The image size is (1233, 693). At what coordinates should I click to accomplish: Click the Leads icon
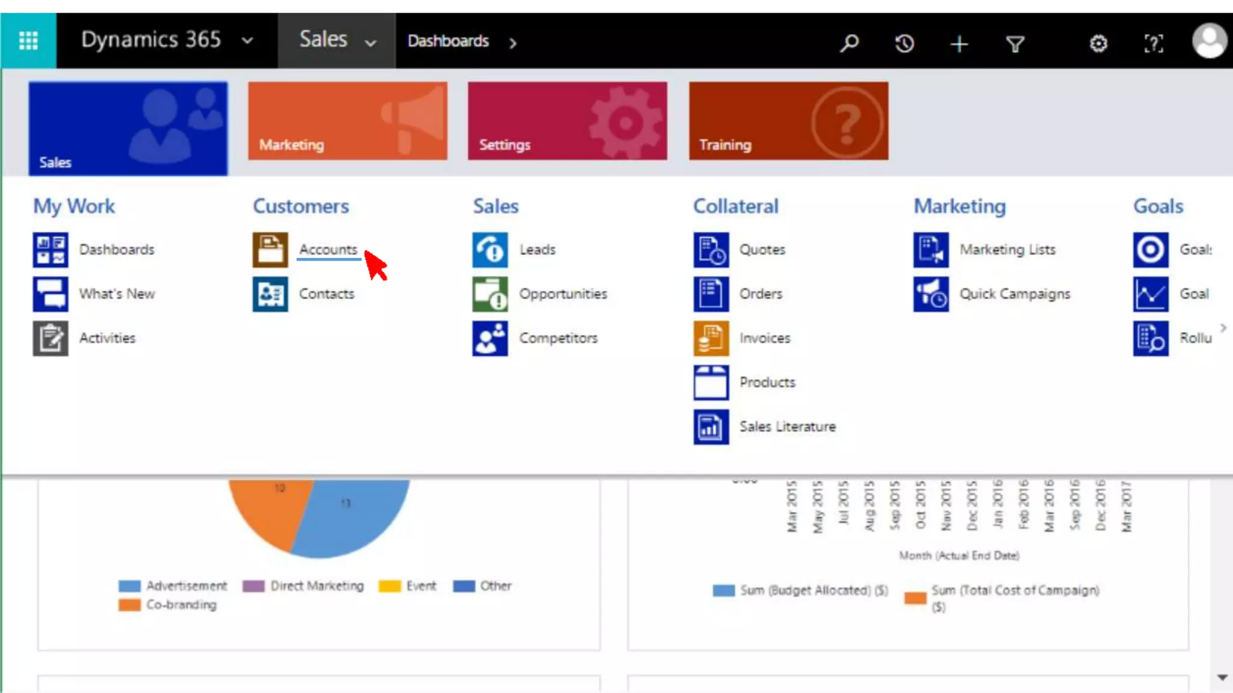click(x=489, y=250)
